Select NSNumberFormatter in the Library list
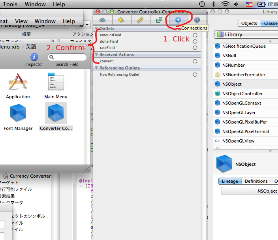 246,75
